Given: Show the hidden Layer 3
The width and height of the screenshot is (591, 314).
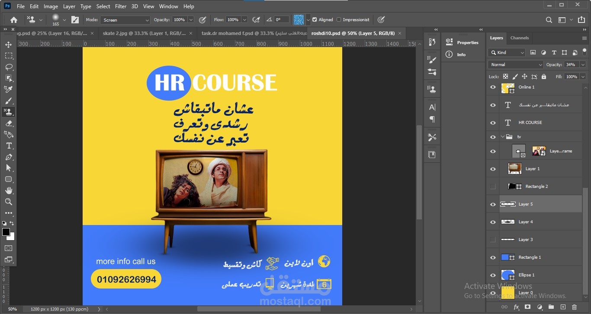Looking at the screenshot, I should tap(492, 240).
